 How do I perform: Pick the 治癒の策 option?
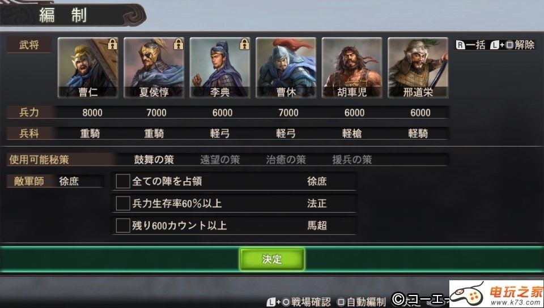286,160
